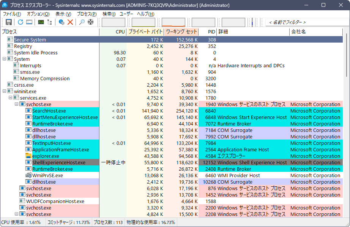Screen dimensions: 350x227
Task: Sort by the 会社名 column header
Action: (316, 32)
